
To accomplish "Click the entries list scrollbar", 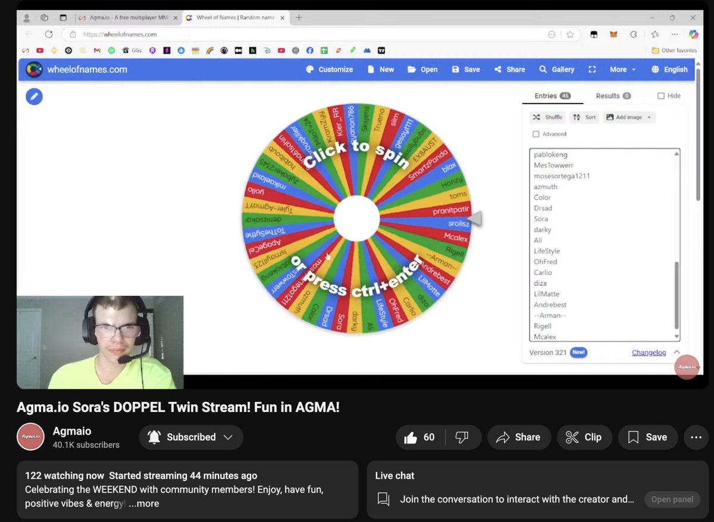I will click(677, 294).
